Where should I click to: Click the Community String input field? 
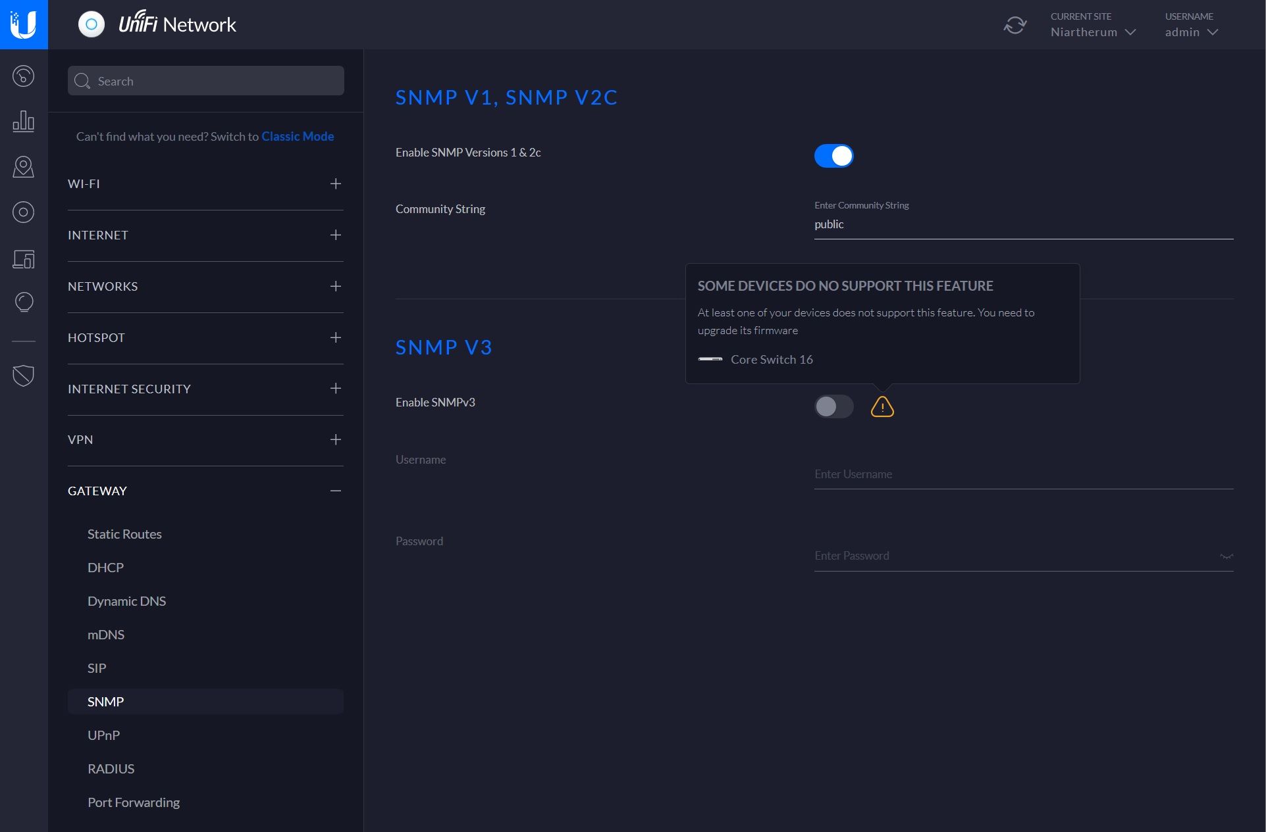(1023, 224)
